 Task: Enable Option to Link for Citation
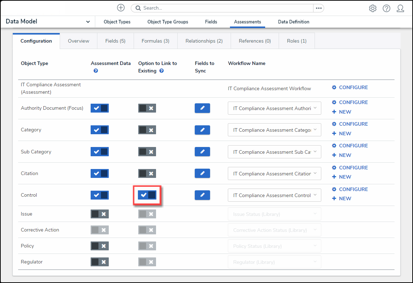coord(147,173)
